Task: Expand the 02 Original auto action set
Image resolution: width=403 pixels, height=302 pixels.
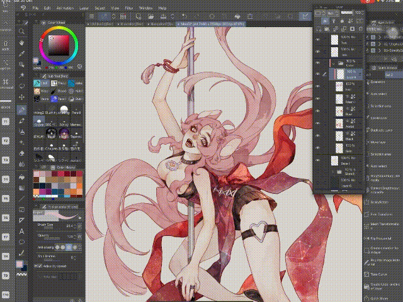Action: pyautogui.click(x=380, y=44)
